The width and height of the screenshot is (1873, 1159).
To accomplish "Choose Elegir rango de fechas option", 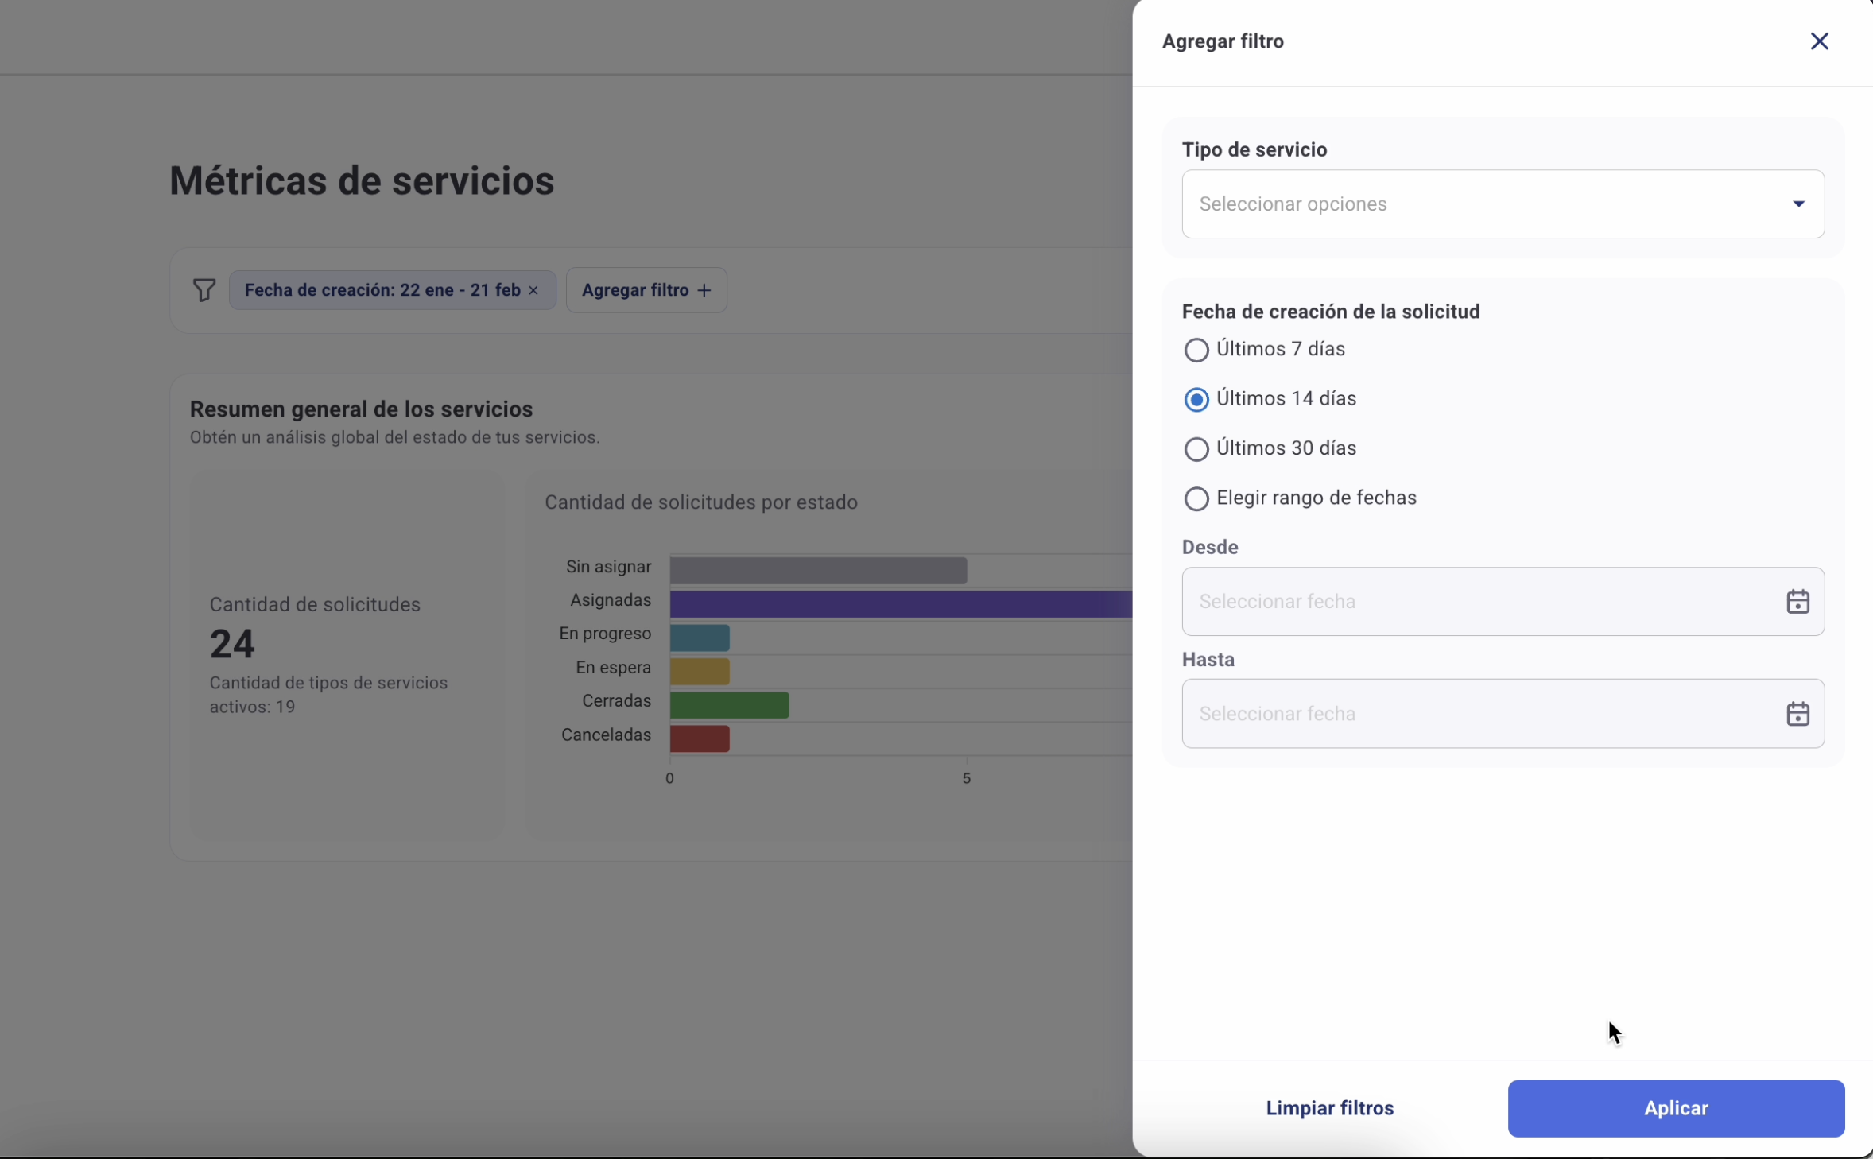I will click(x=1196, y=498).
